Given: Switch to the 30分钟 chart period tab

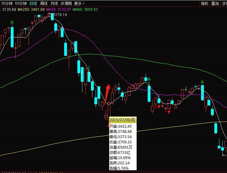Looking at the screenshot, I should tap(6, 3).
